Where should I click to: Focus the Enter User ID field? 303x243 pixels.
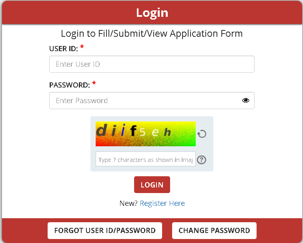tap(152, 64)
